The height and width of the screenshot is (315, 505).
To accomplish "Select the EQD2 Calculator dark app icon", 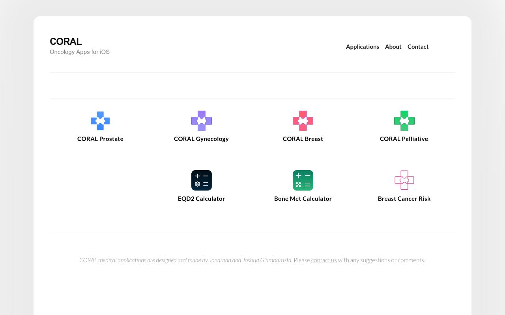I will pyautogui.click(x=201, y=180).
